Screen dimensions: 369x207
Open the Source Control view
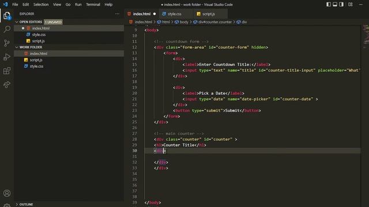[x=7, y=43]
